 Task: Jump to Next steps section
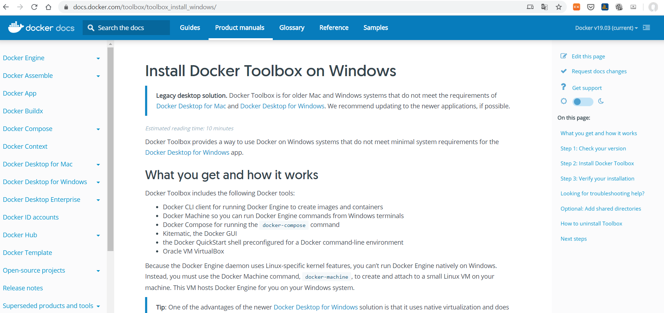pos(574,239)
